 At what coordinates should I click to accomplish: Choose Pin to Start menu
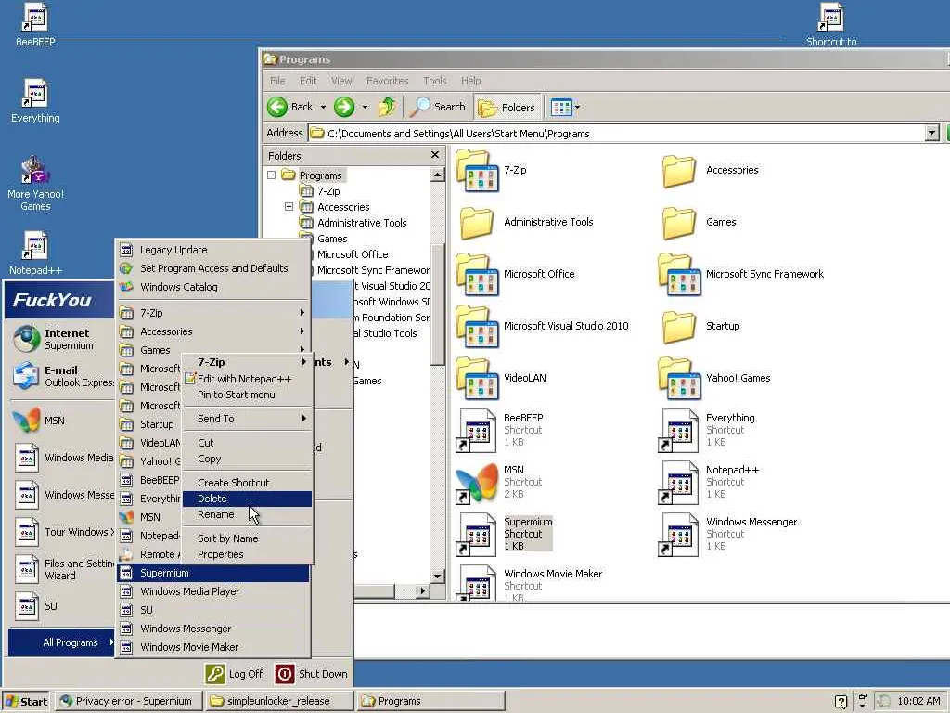pyautogui.click(x=247, y=395)
